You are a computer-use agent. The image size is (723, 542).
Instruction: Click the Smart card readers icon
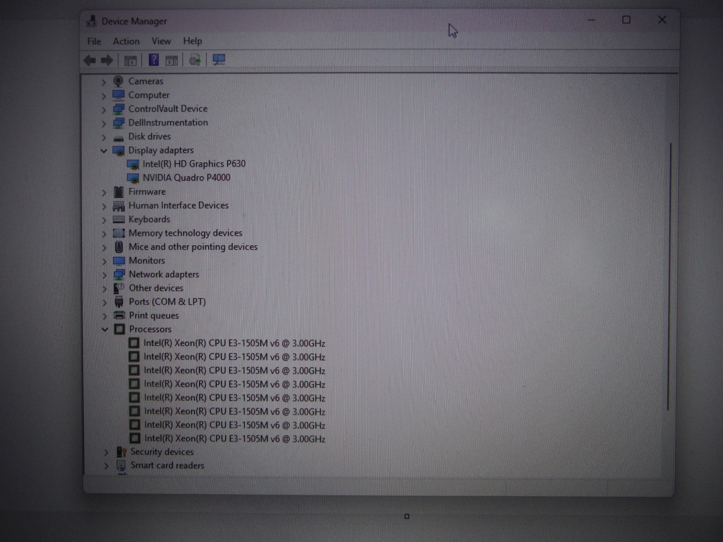[121, 465]
